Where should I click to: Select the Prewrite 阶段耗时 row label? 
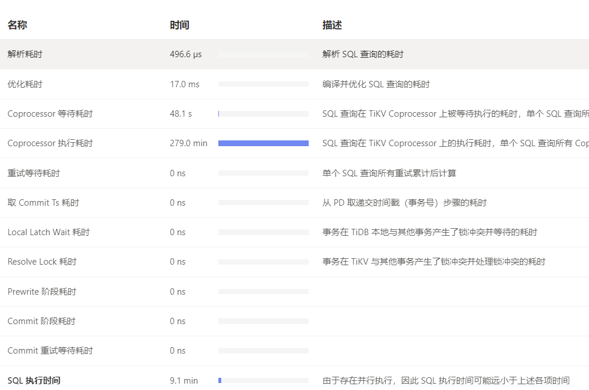pyautogui.click(x=42, y=292)
